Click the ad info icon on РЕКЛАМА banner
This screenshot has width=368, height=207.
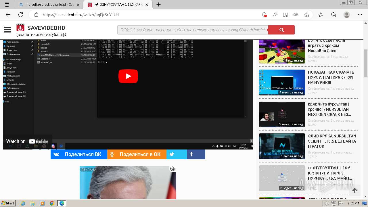point(172,169)
